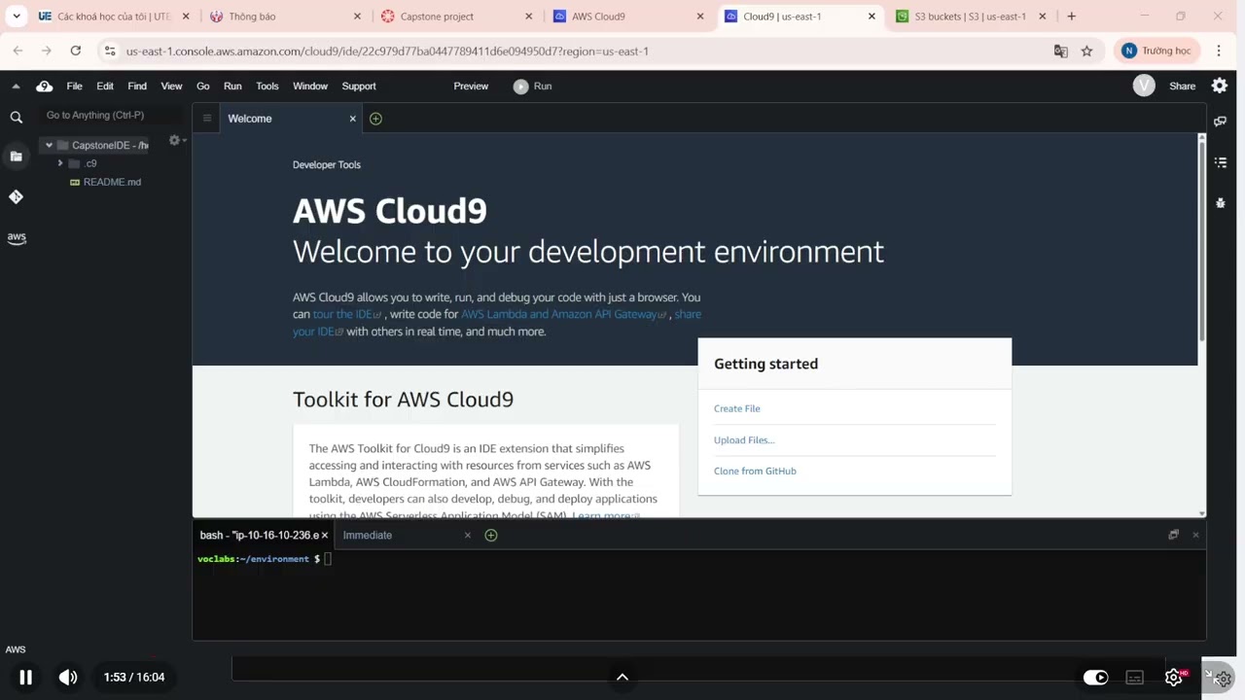Collapse the CapstoneIDE folder

(49, 145)
